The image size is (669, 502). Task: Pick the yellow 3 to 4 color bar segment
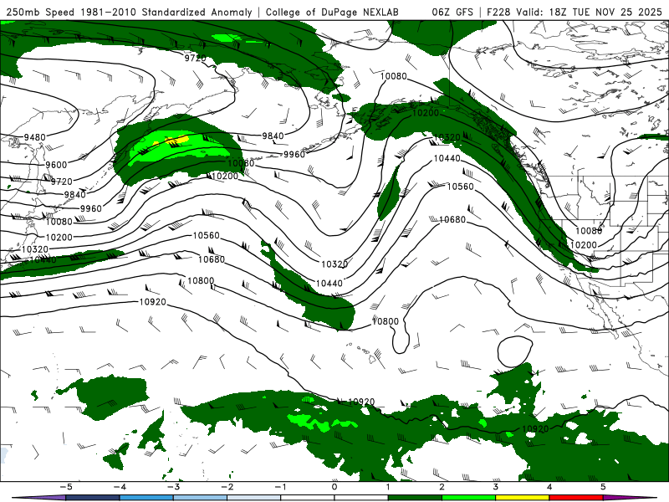pyautogui.click(x=523, y=498)
